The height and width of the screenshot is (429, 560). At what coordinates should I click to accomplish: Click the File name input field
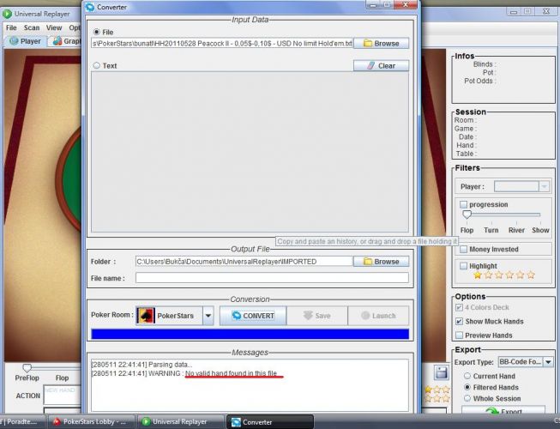point(272,278)
